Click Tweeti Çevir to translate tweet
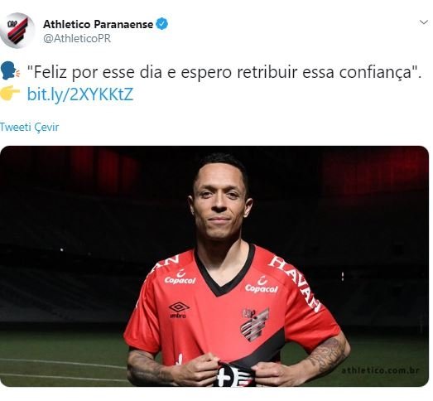Viewport: 433px width, 401px height. point(30,127)
